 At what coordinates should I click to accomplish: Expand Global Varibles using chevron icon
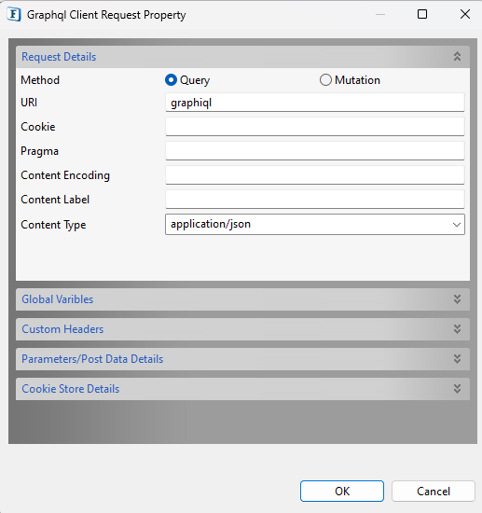(457, 299)
